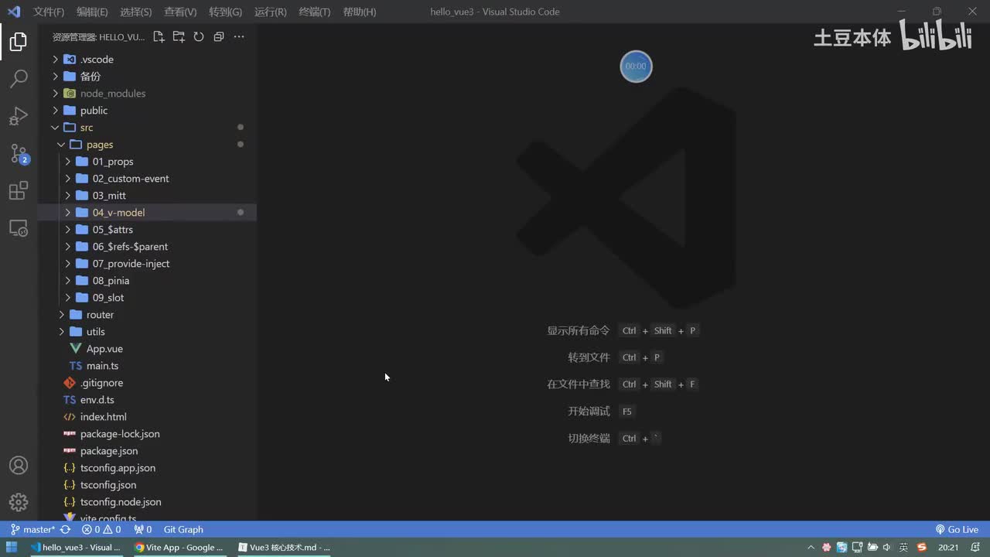Click New Folder icon in explorer header
Viewport: 990px width, 557px height.
click(x=179, y=36)
